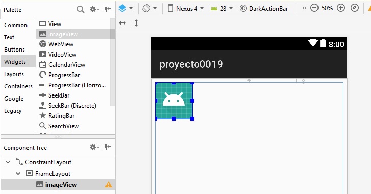Click the imageView warning icon

coord(109,184)
